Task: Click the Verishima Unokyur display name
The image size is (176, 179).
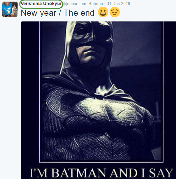Action: [41, 4]
